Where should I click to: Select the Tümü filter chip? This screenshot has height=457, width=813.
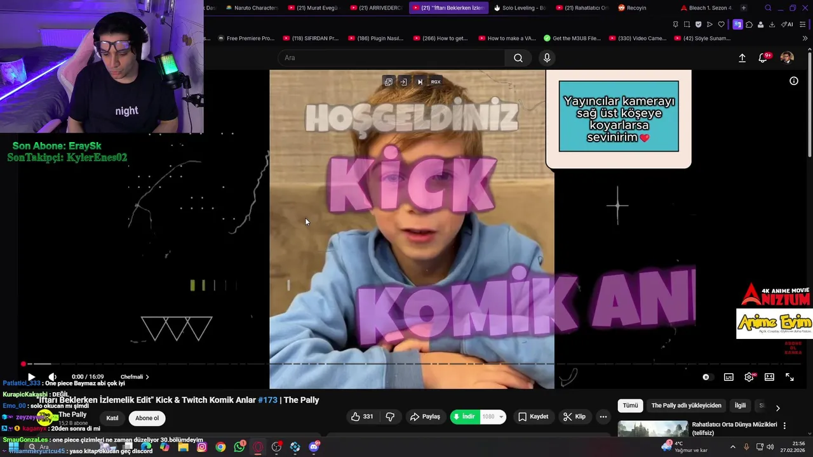630,406
